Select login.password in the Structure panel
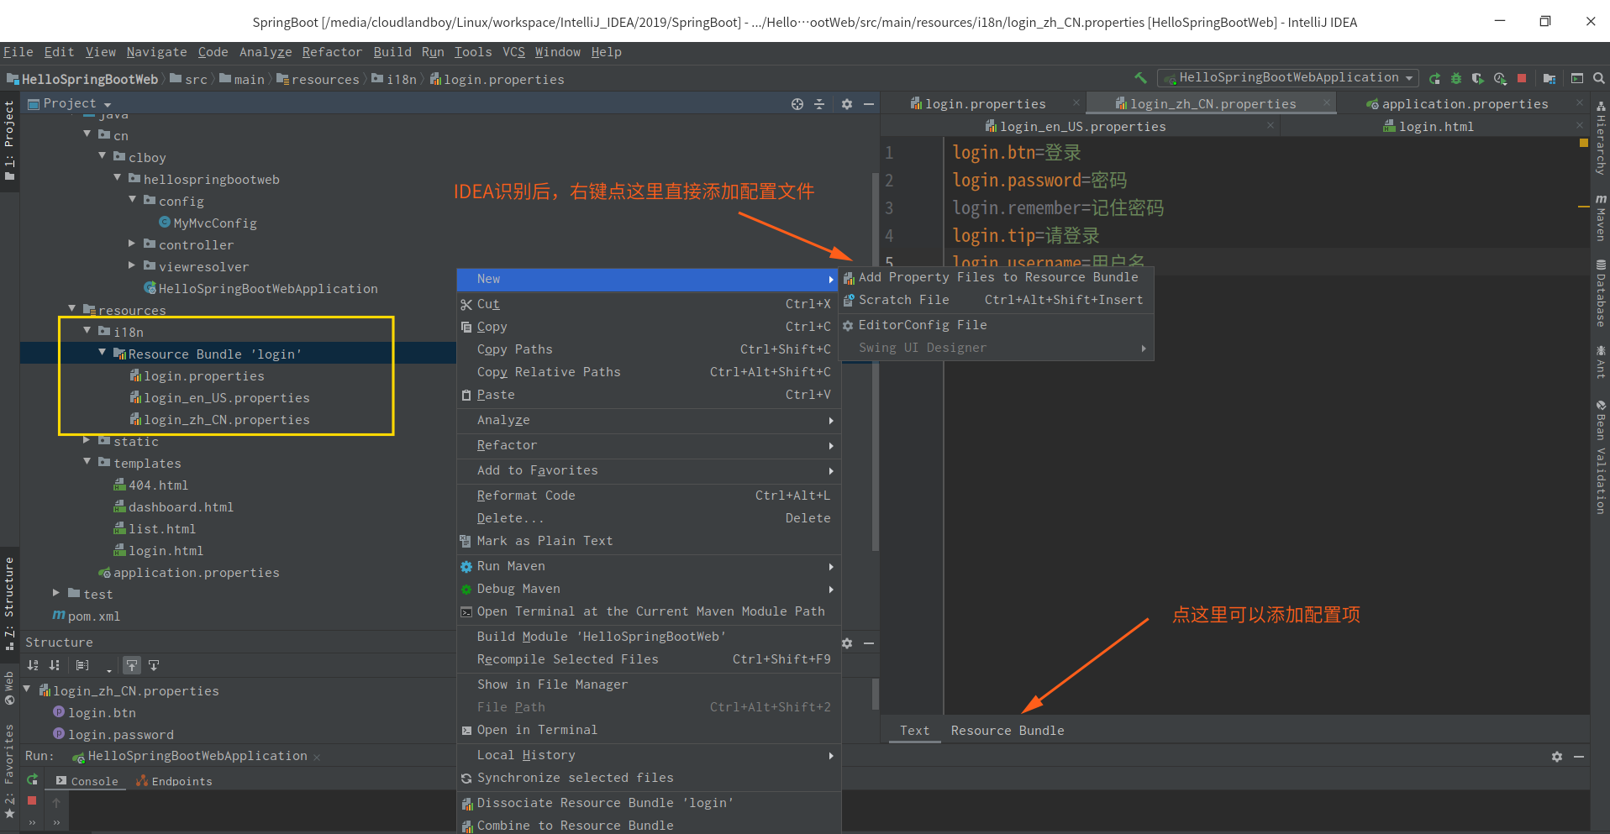The width and height of the screenshot is (1610, 834). pyautogui.click(x=123, y=734)
